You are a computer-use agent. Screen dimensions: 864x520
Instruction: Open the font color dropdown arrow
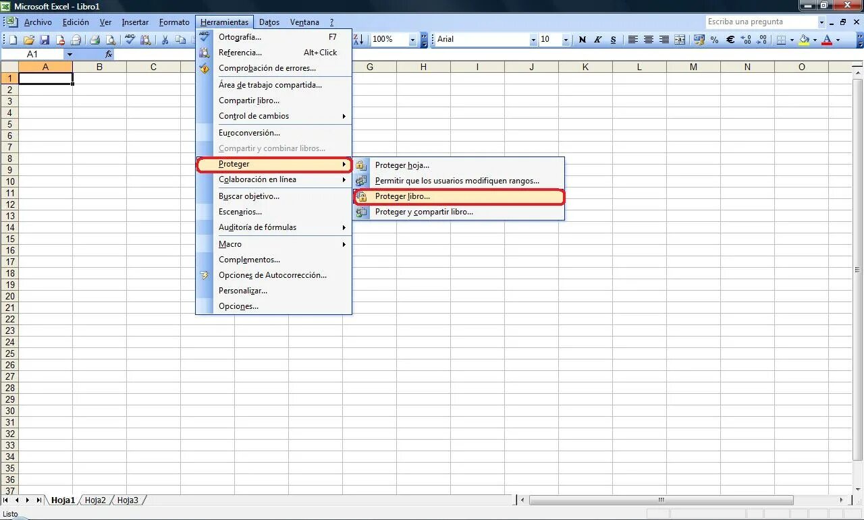point(838,40)
